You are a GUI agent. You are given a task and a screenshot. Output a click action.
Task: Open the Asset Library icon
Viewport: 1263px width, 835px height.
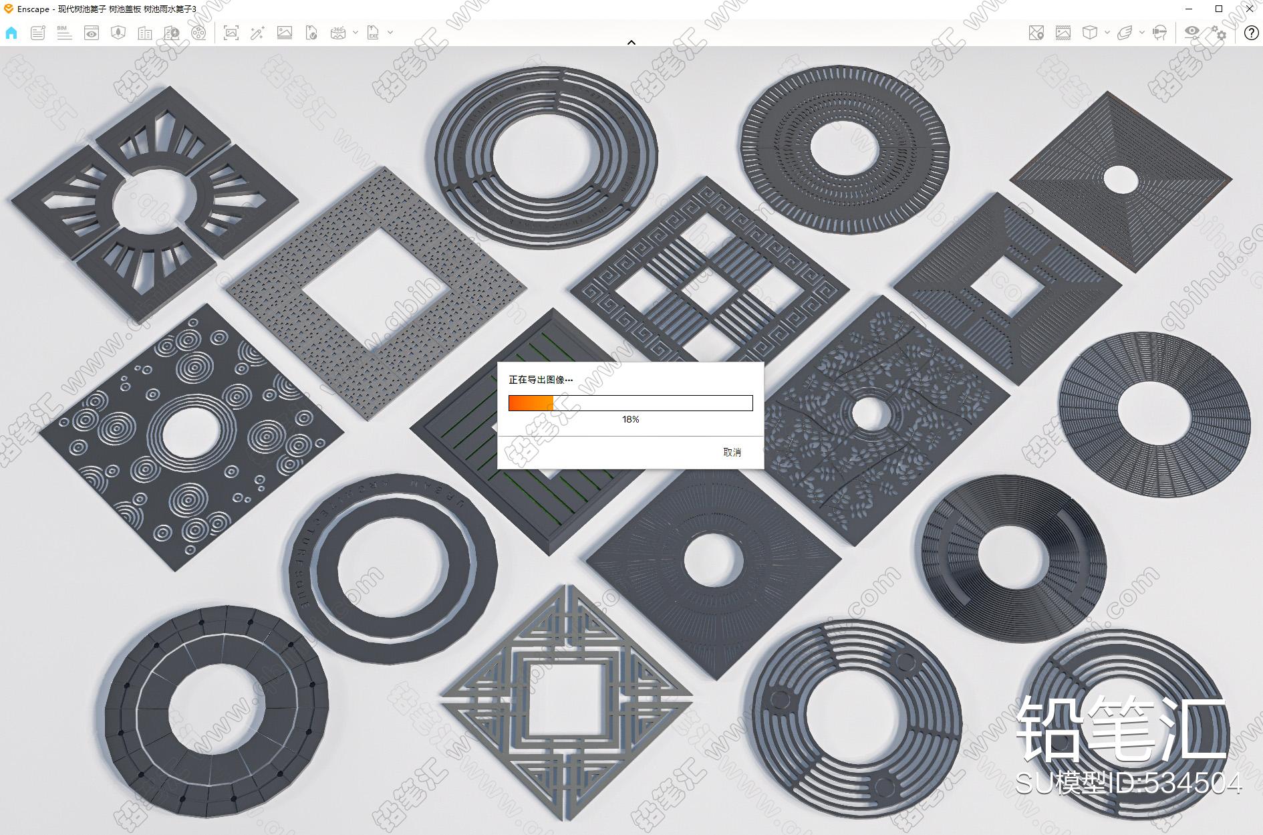click(118, 33)
